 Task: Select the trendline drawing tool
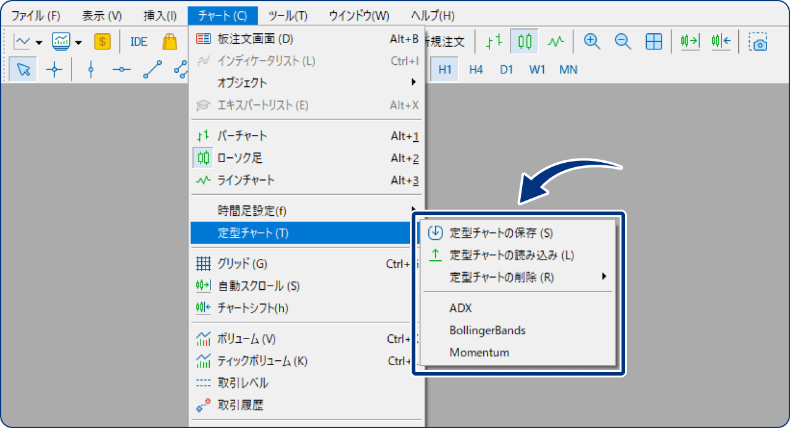pyautogui.click(x=151, y=69)
